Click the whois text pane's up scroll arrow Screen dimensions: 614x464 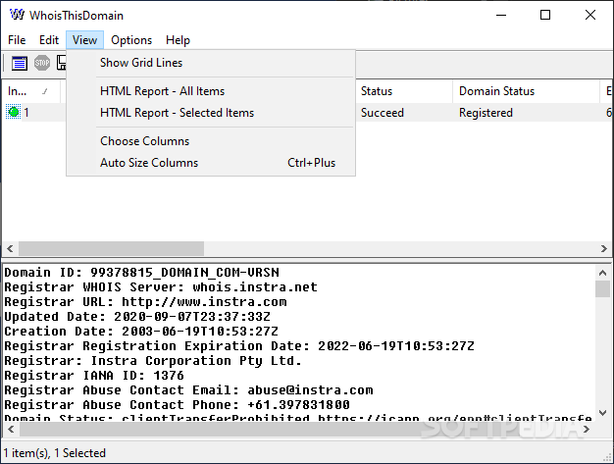pyautogui.click(x=602, y=273)
